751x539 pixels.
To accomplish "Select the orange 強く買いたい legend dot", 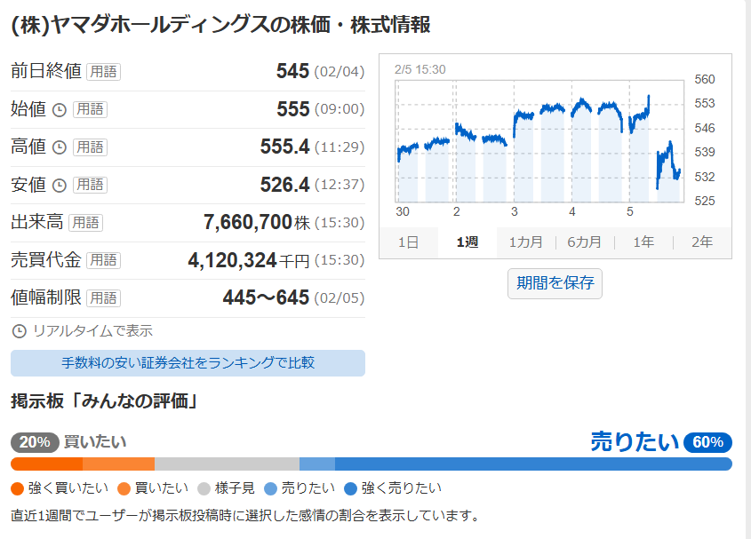I will [x=15, y=487].
